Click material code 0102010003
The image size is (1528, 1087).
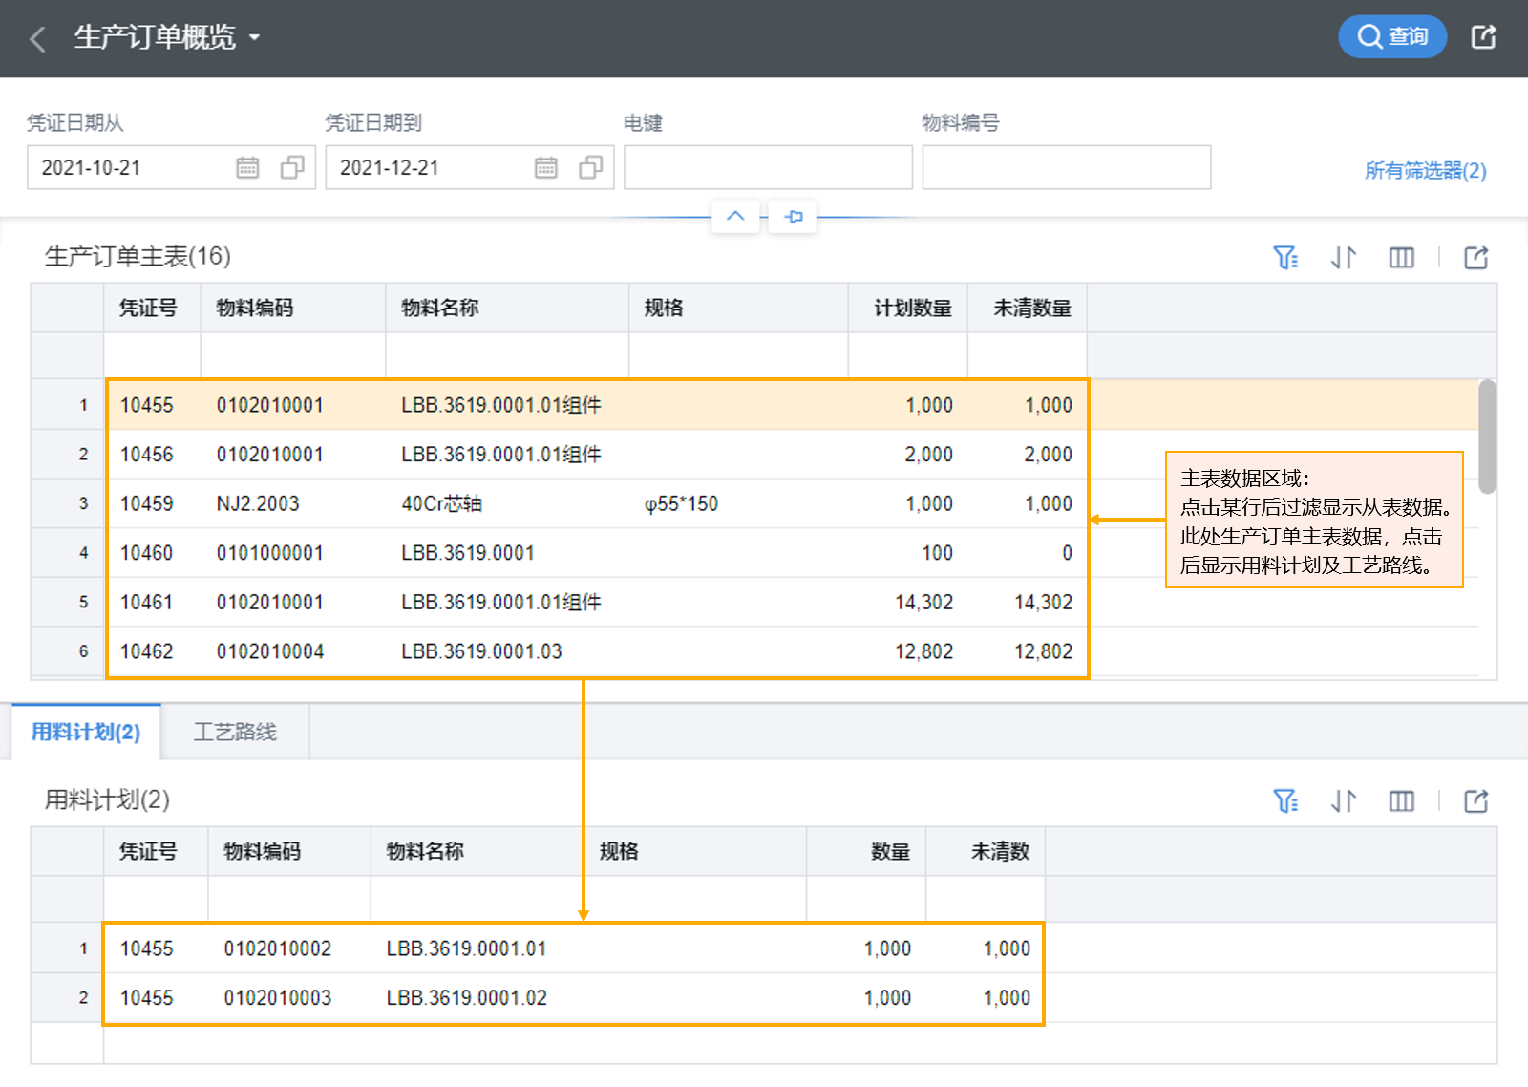278,998
